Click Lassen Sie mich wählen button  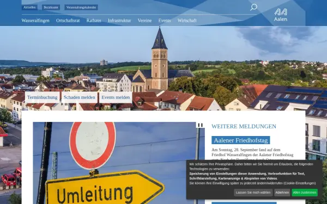click(x=253, y=193)
